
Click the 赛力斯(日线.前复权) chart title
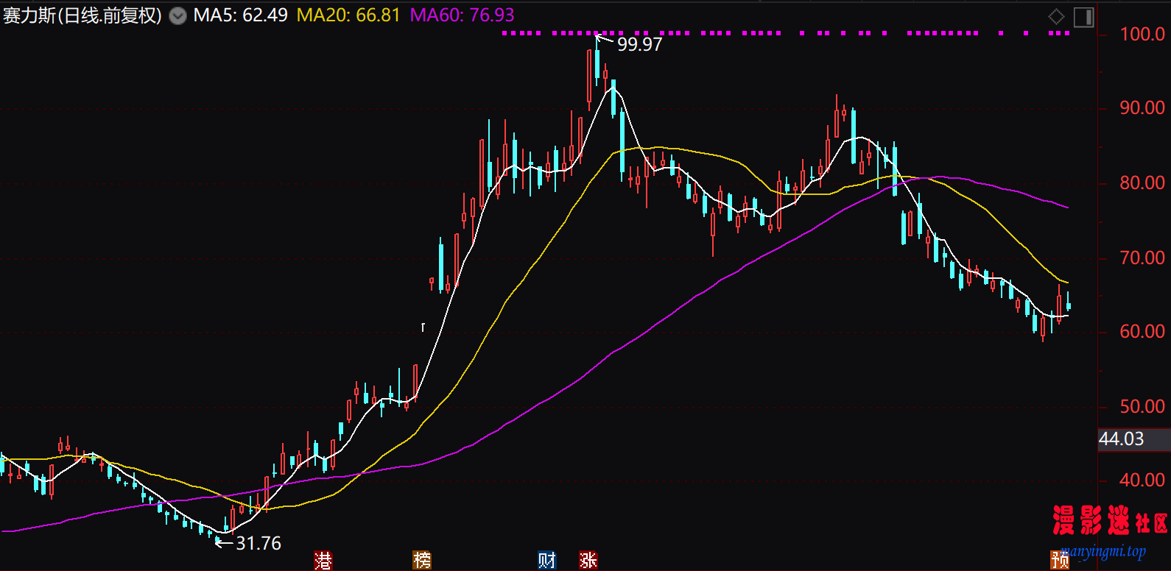click(x=82, y=15)
